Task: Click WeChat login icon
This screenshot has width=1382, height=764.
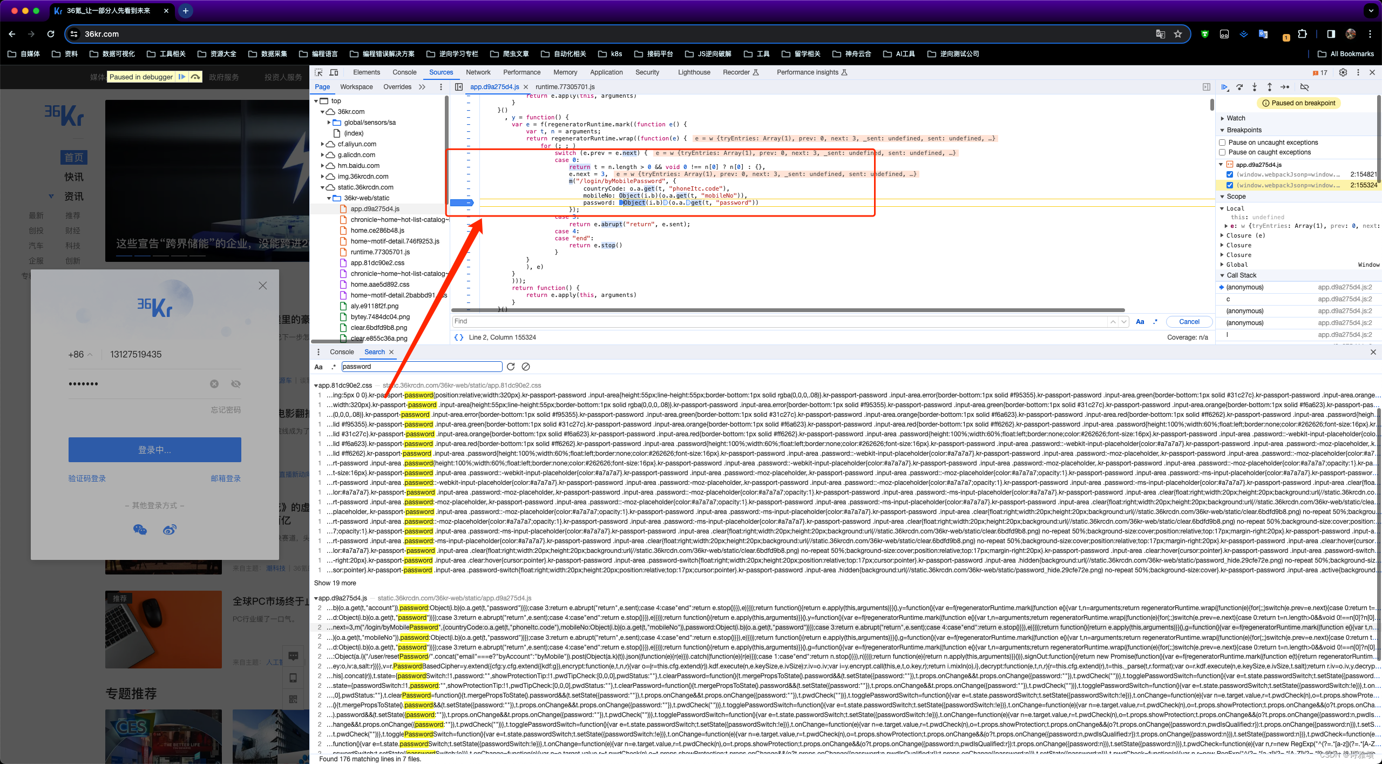Action: point(140,530)
